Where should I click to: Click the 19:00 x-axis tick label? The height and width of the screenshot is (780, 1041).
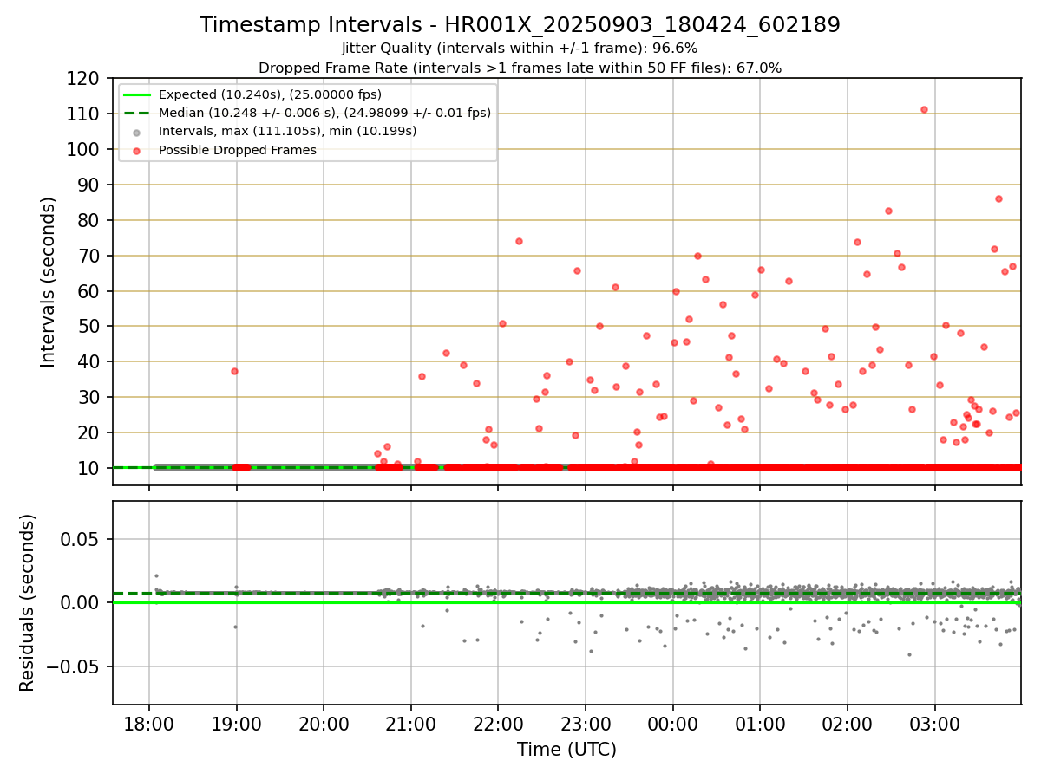(237, 725)
